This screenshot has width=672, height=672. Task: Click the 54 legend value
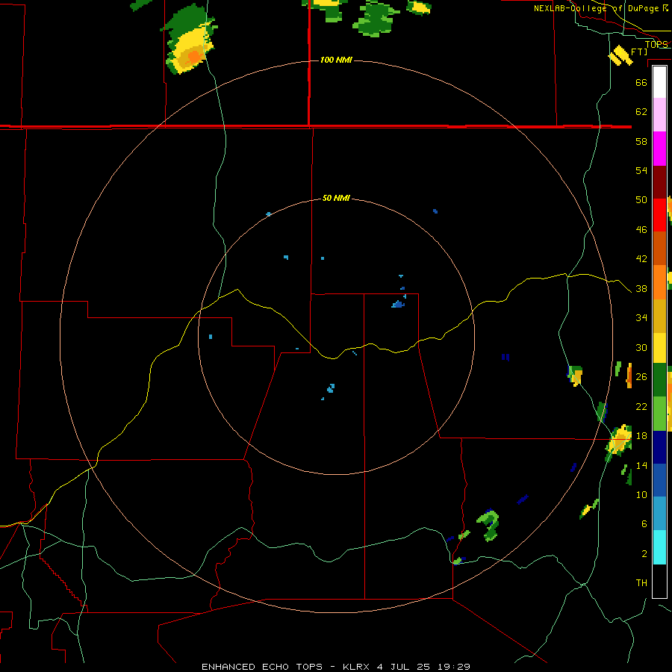(x=641, y=170)
